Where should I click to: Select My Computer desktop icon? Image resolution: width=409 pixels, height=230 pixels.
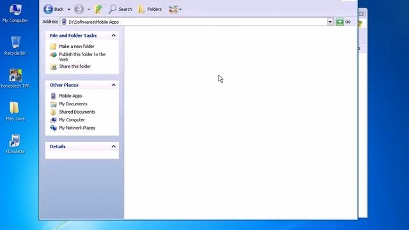pos(15,13)
